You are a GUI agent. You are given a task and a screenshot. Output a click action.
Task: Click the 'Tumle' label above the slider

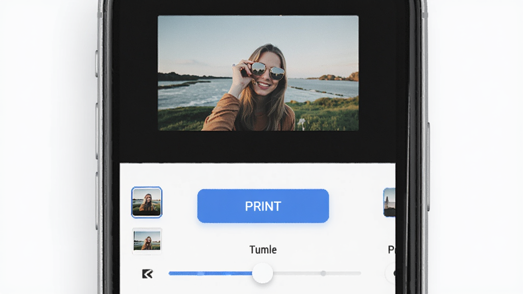pyautogui.click(x=263, y=250)
